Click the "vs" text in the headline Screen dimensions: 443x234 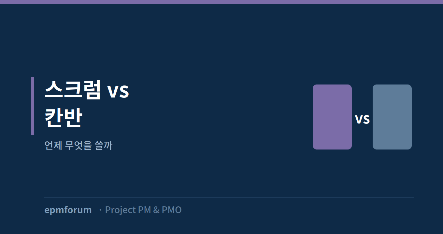[x=118, y=92]
